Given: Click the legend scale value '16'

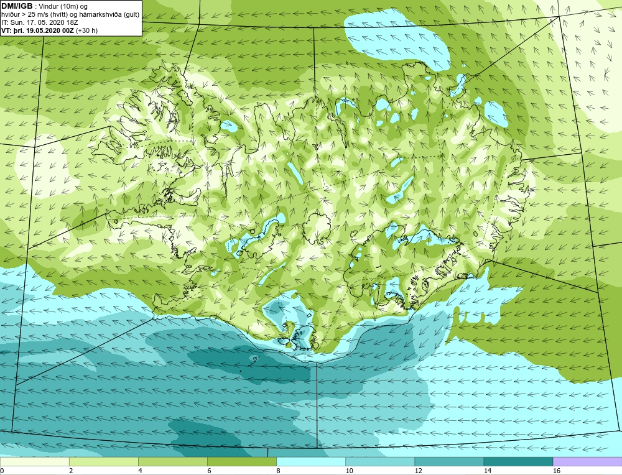Looking at the screenshot, I should coord(557,471).
